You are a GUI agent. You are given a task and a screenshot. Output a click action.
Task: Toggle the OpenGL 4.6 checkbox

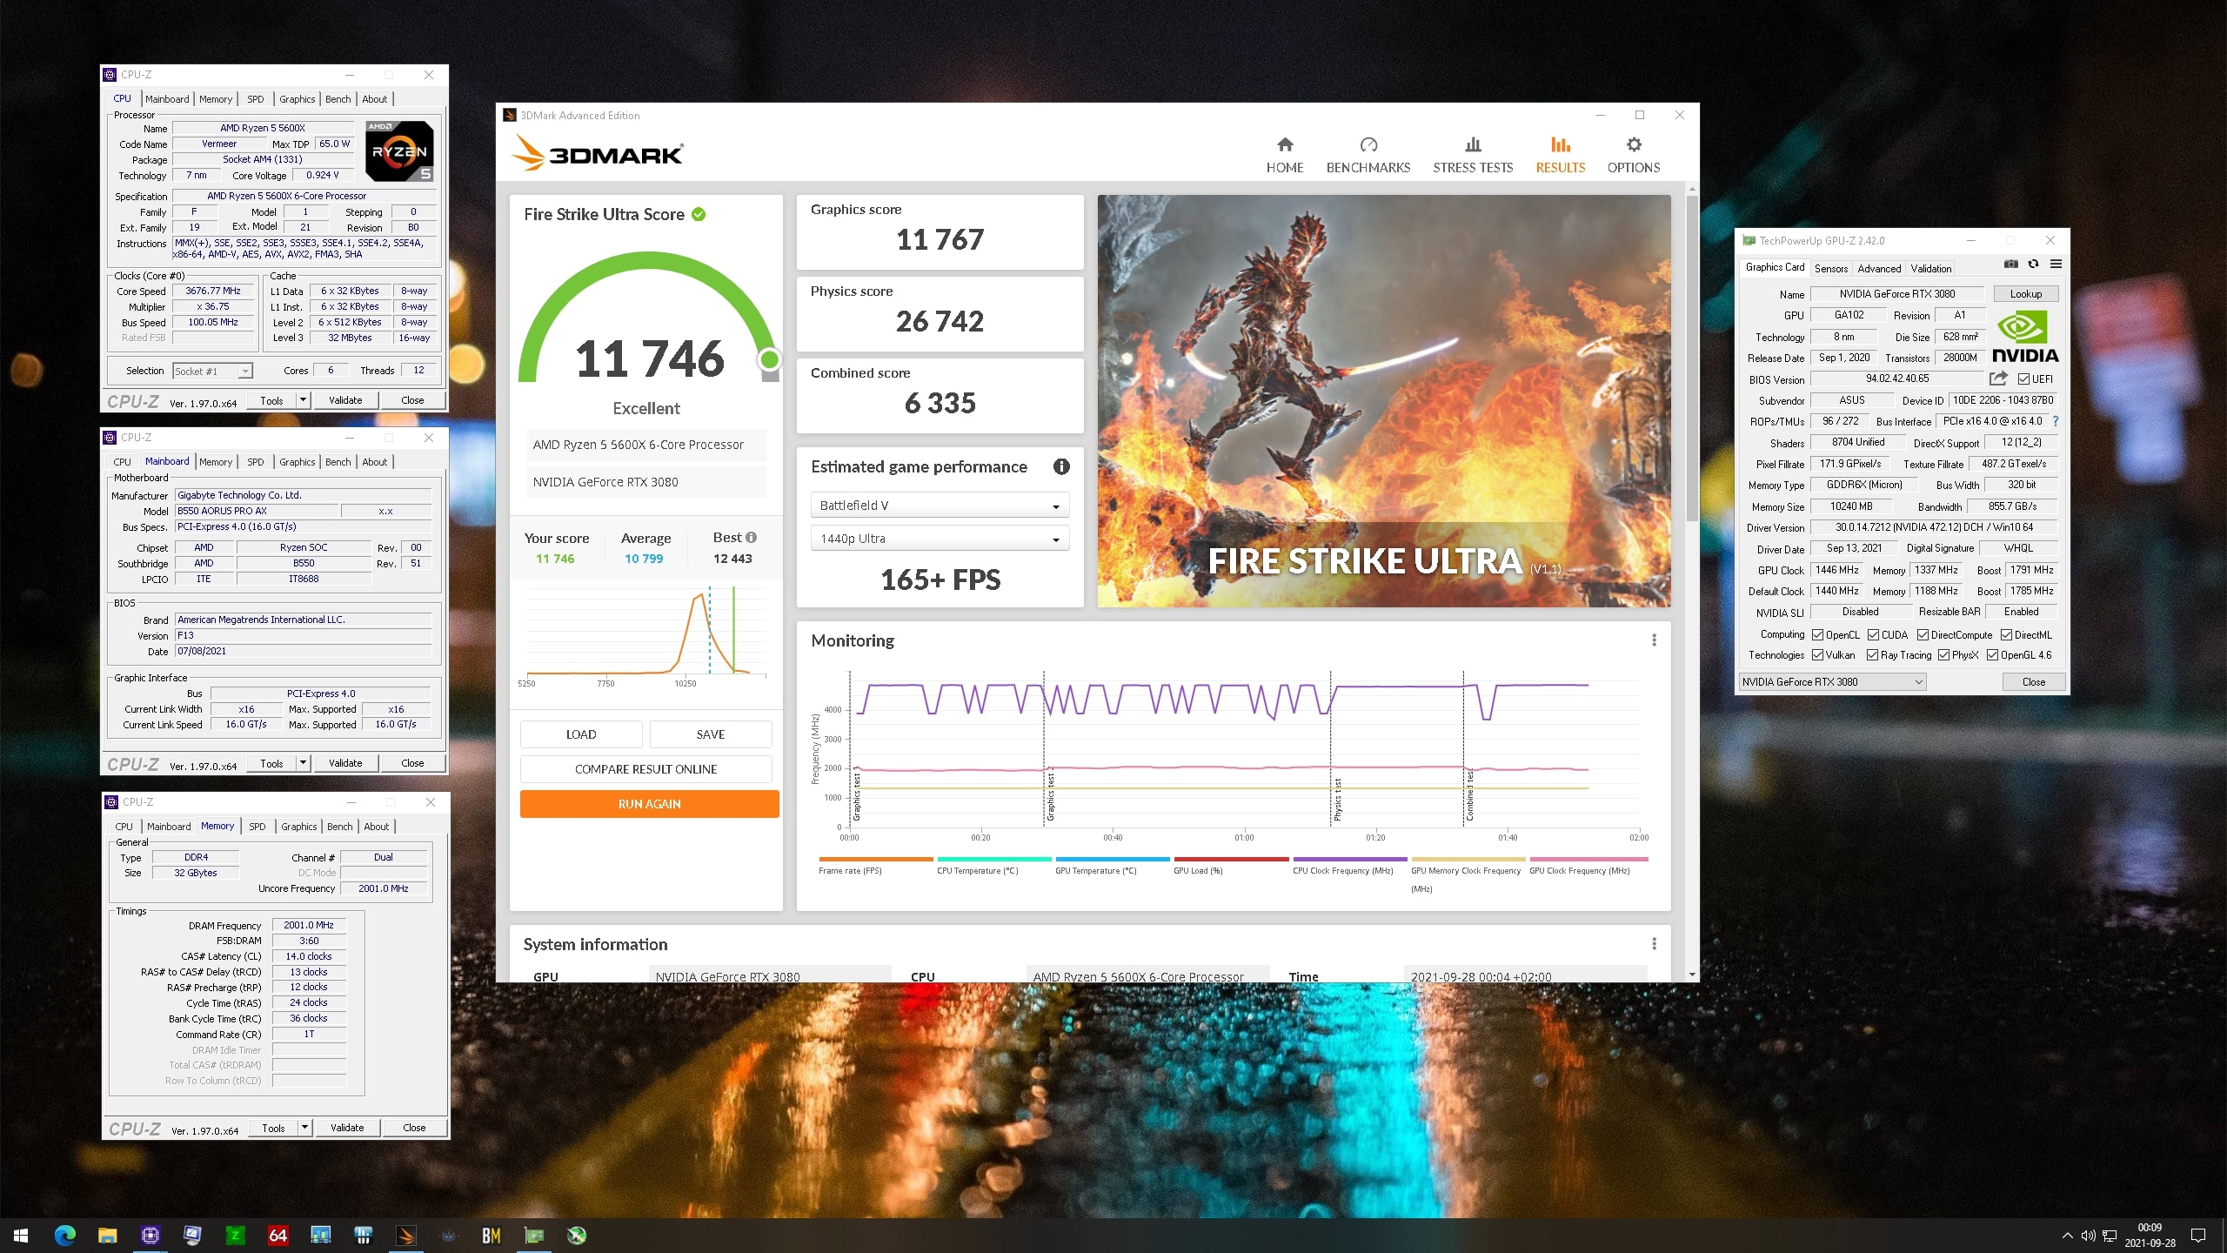[1992, 655]
